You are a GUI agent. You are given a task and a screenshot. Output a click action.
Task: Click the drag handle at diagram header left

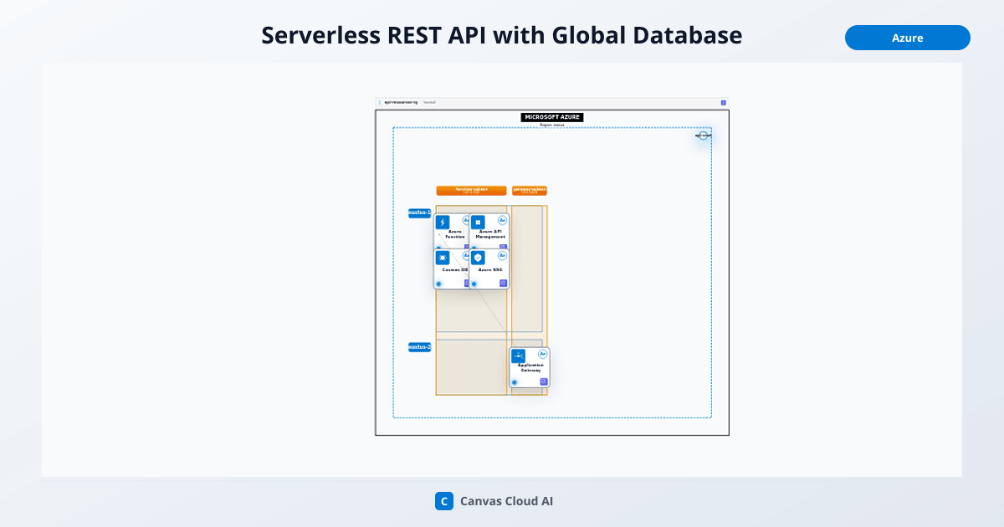(x=380, y=103)
